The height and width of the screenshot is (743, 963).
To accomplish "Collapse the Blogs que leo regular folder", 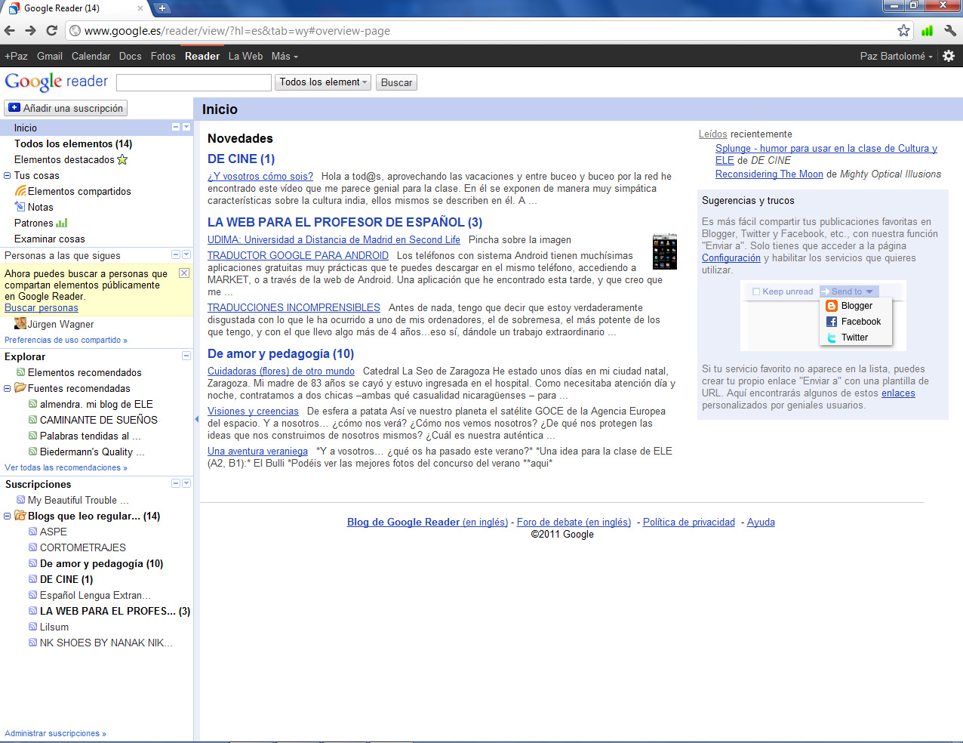I will 7,516.
